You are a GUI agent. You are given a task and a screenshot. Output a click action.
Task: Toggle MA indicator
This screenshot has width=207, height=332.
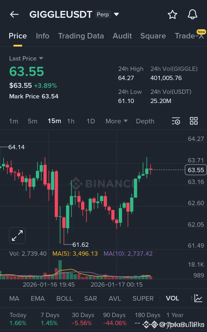pos(14,298)
